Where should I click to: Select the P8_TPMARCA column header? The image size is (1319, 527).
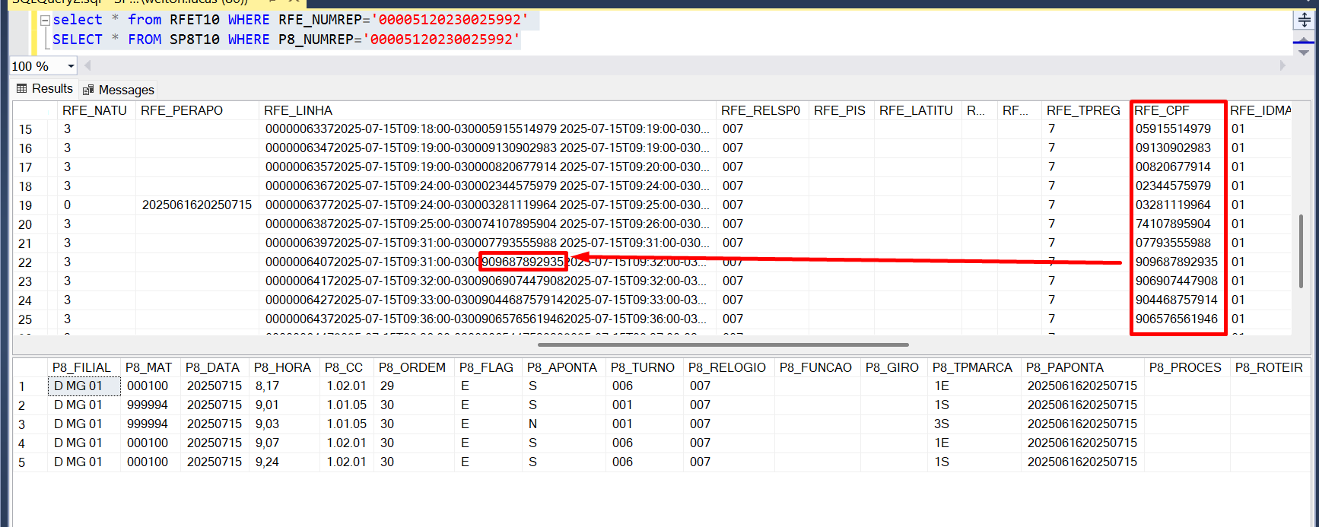(x=974, y=368)
